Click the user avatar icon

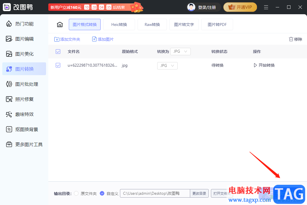[191, 7]
